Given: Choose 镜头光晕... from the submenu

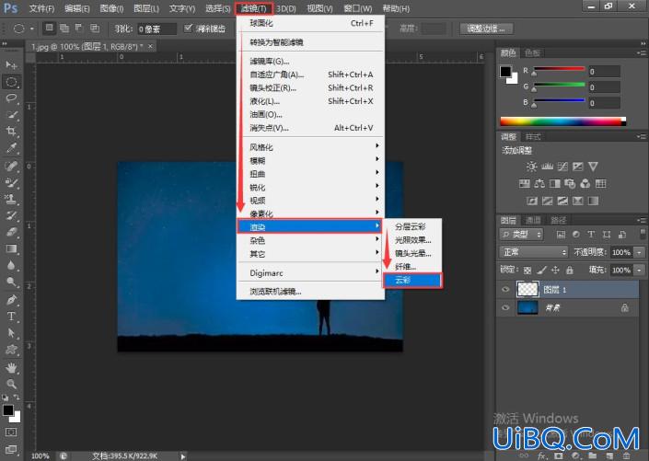Looking at the screenshot, I should (x=412, y=253).
